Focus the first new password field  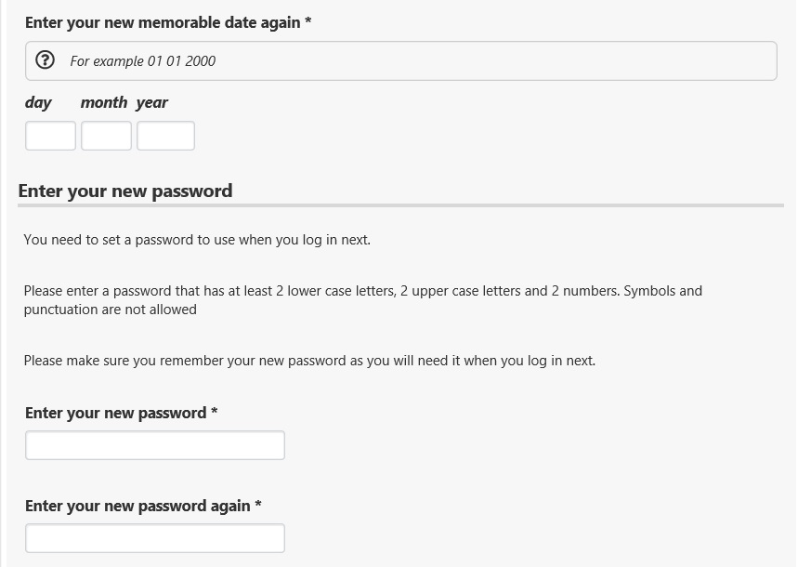155,445
